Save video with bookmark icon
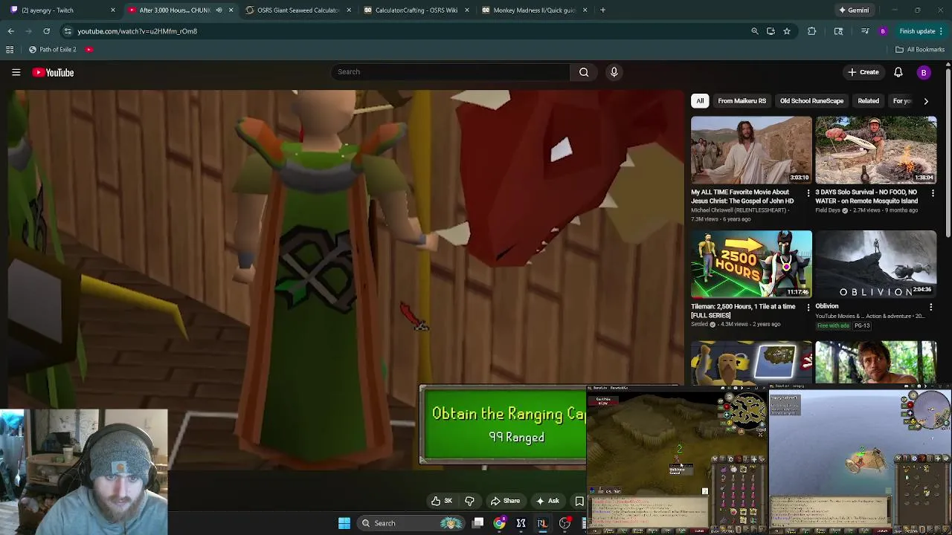Viewport: 952px width, 535px height. pos(579,501)
